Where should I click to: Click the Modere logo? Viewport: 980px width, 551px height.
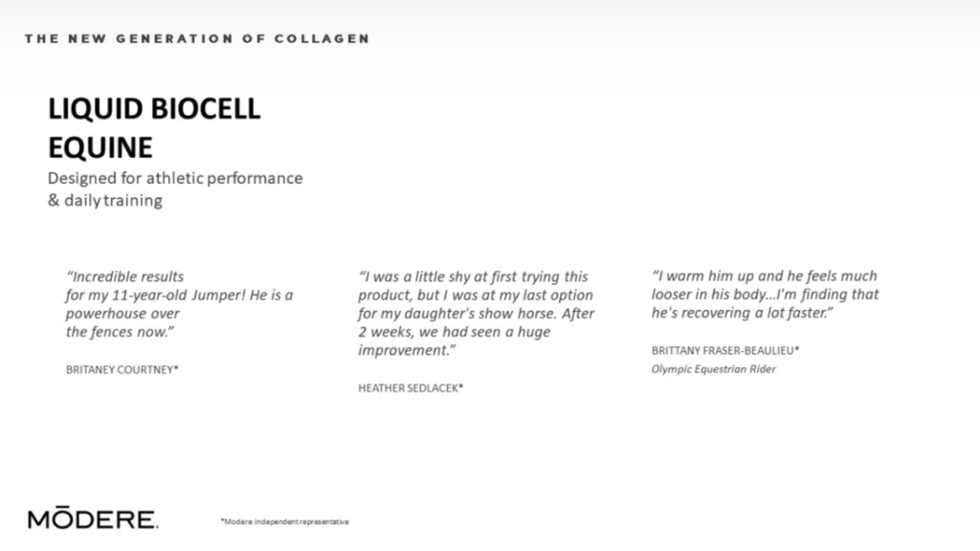tap(93, 518)
